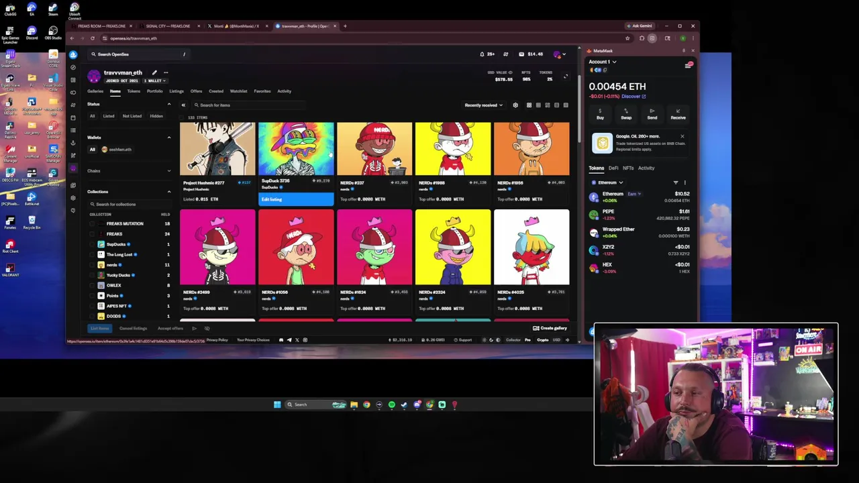Open the Ethereum network dropdown in MetaMask
Screen dimensions: 859x483
point(607,182)
